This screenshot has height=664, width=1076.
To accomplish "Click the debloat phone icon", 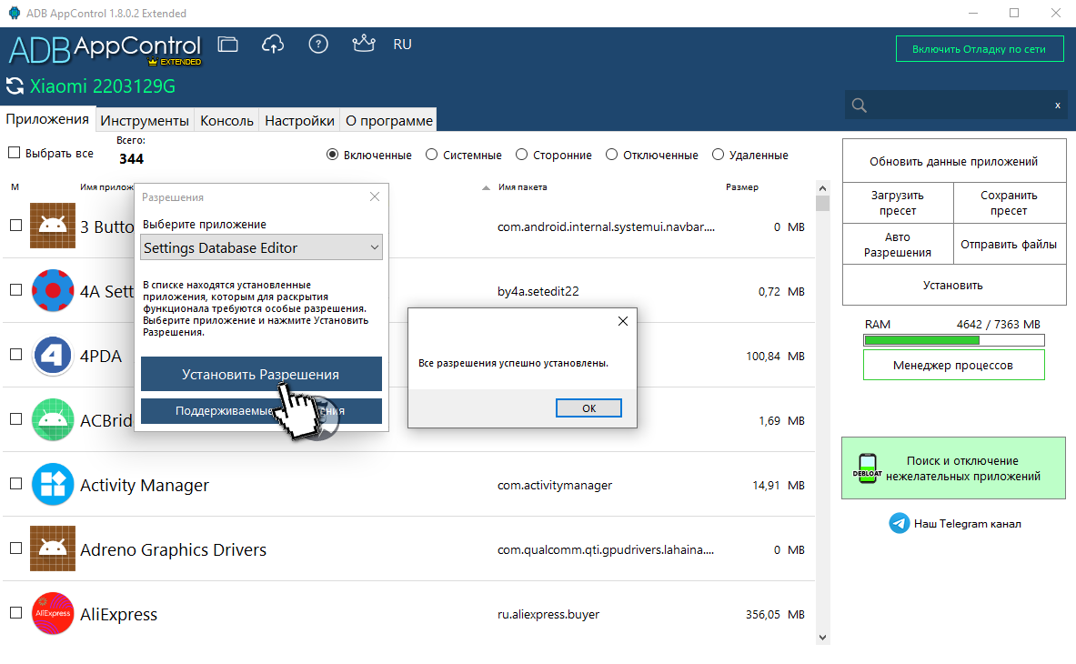I will (x=868, y=468).
